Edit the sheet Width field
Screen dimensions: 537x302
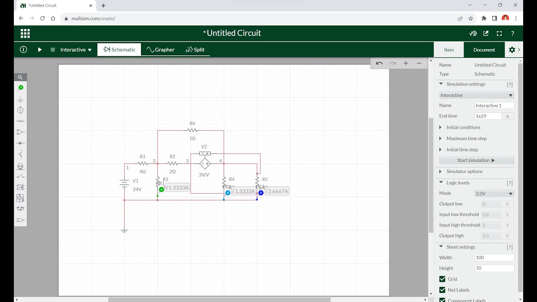click(494, 258)
